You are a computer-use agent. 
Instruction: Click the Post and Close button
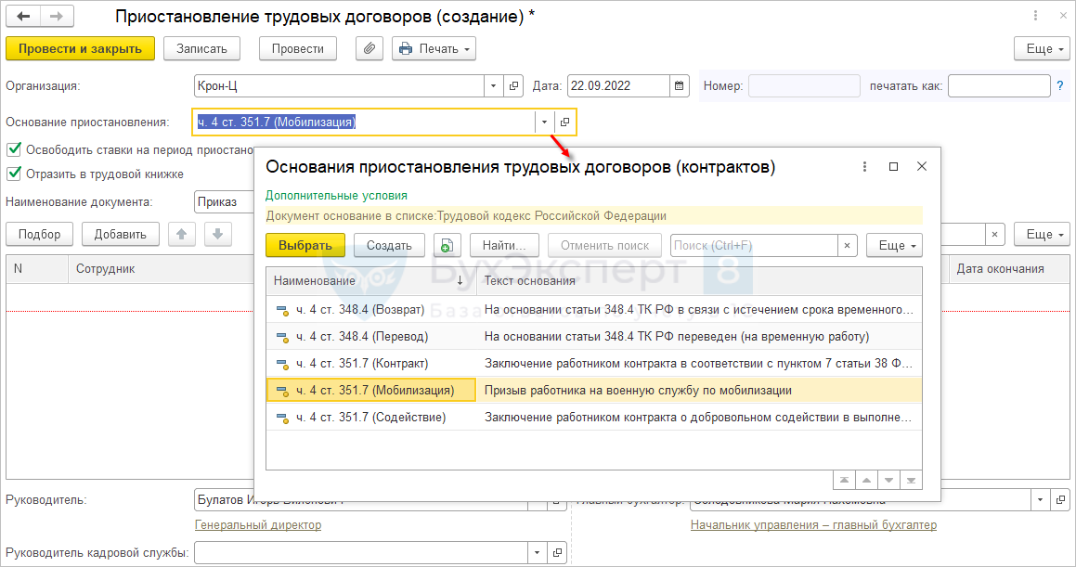pos(80,49)
